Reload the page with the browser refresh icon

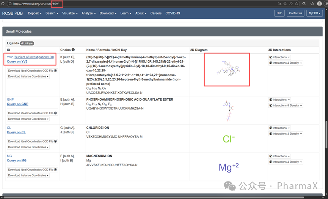(3, 3)
